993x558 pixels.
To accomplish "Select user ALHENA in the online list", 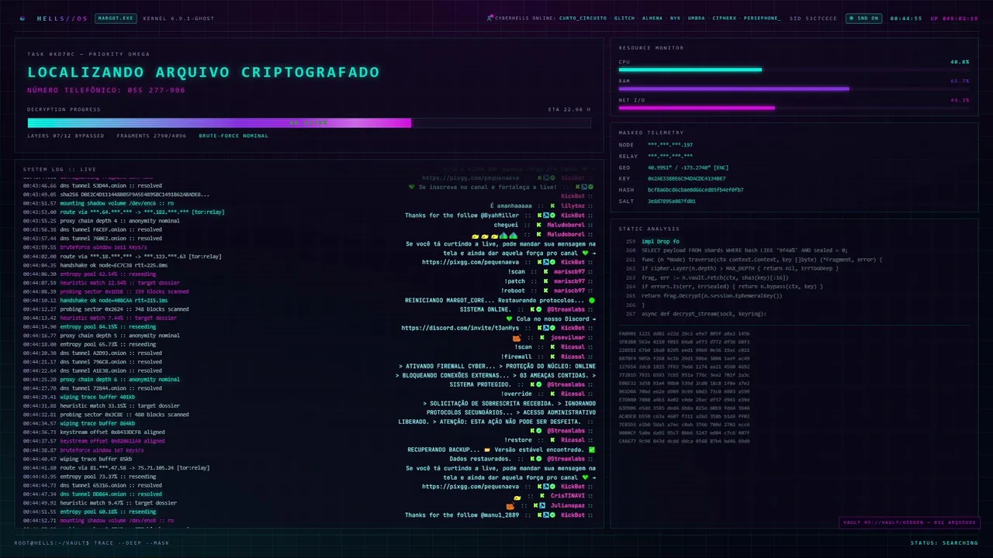I will 652,18.
